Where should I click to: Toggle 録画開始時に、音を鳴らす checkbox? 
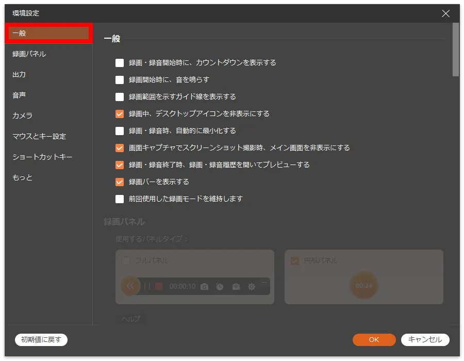[120, 80]
